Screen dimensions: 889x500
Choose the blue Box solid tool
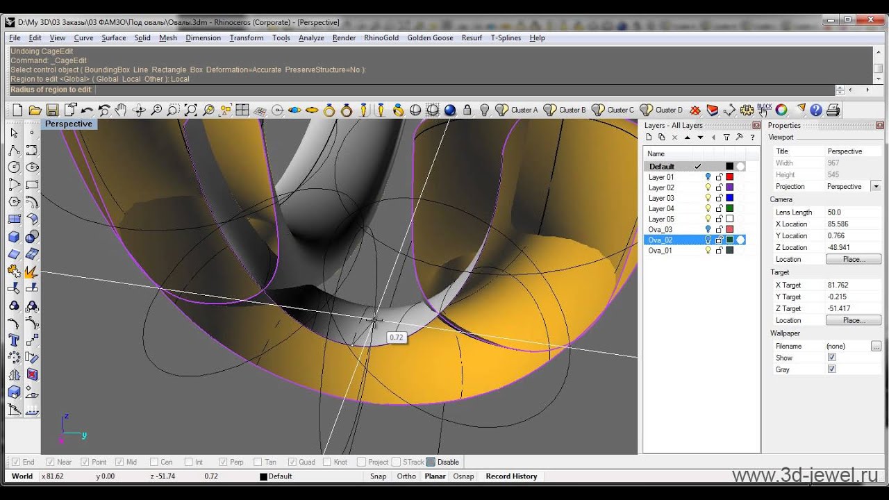14,237
